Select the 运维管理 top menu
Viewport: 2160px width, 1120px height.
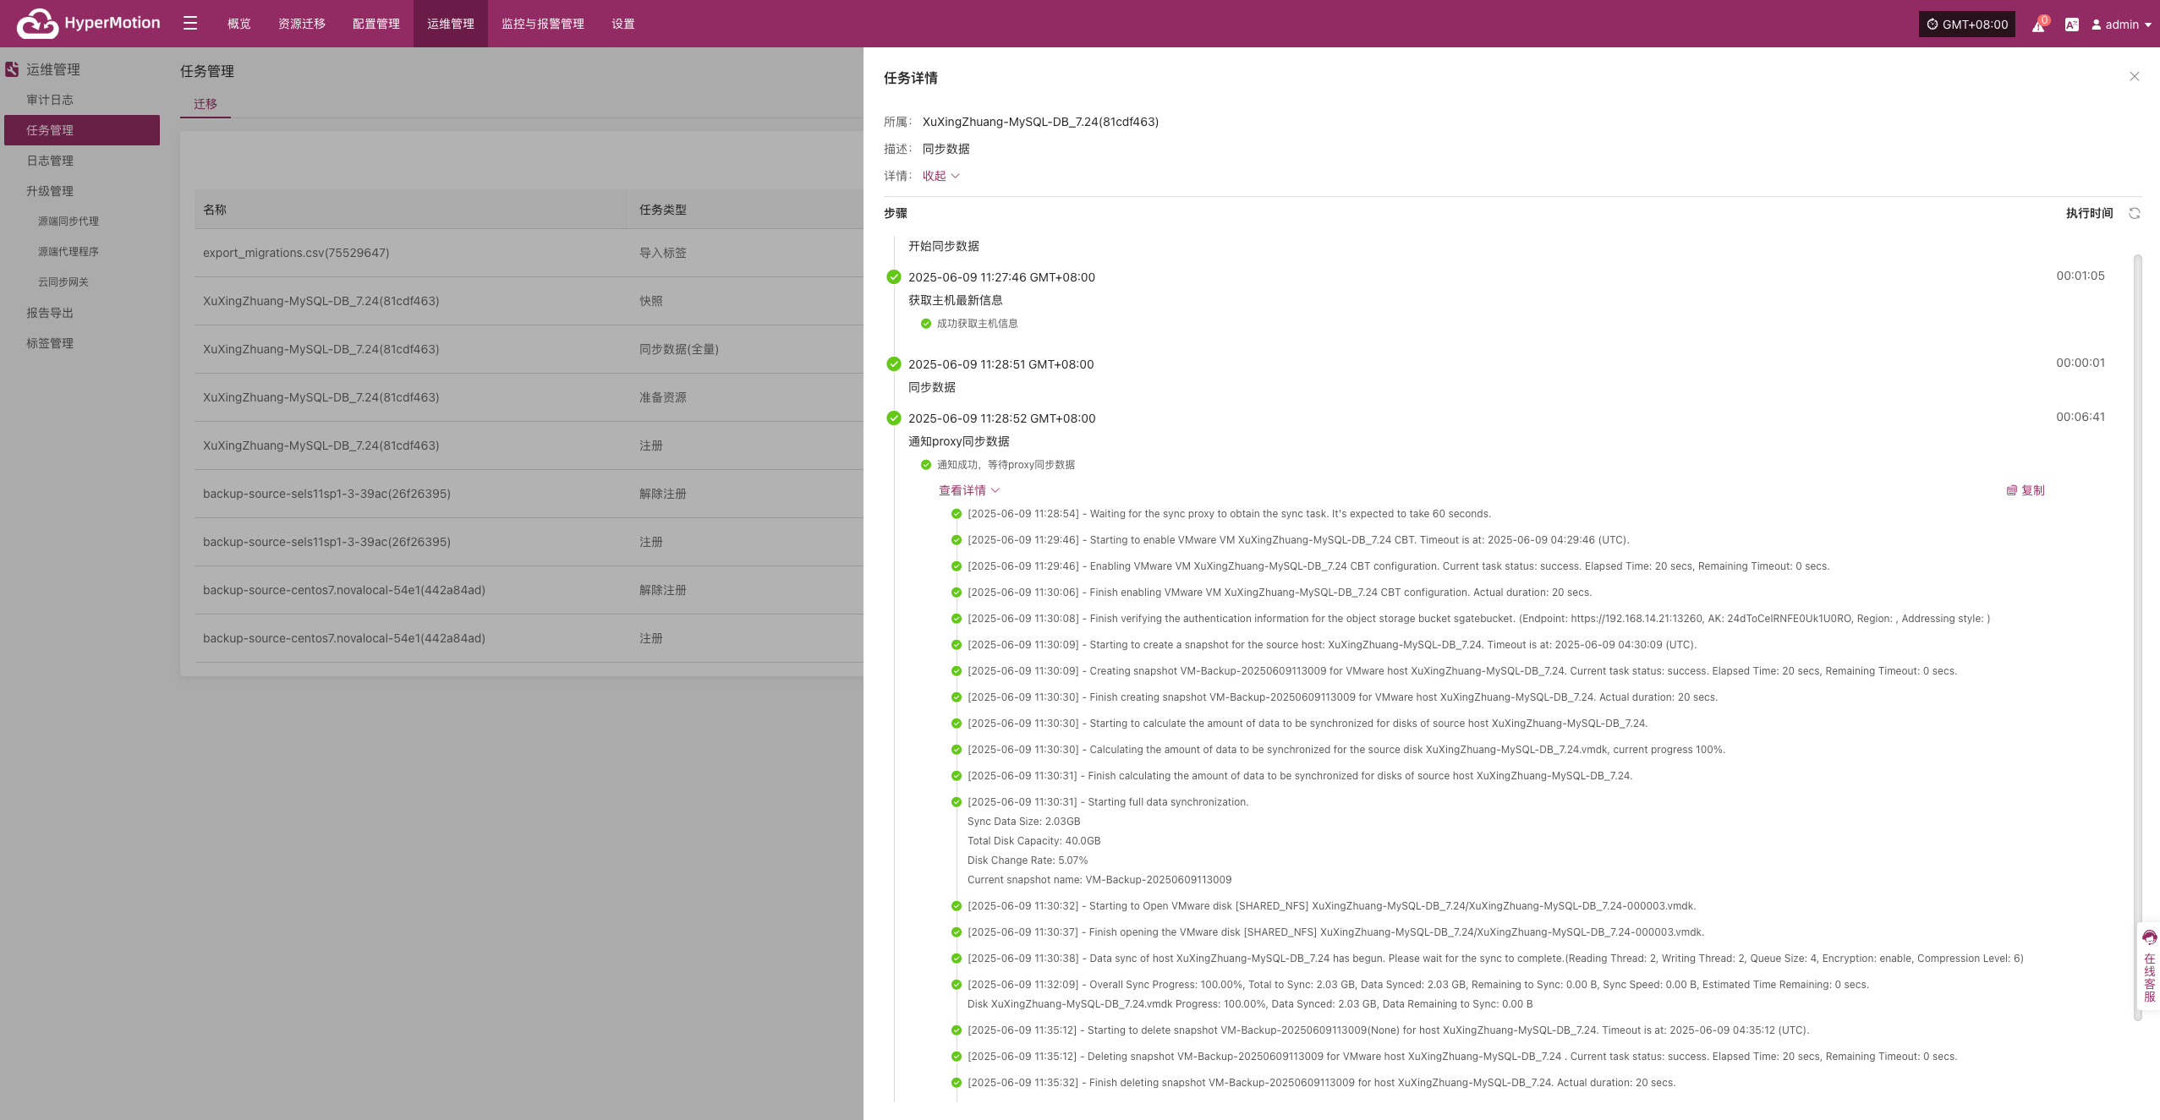451,24
